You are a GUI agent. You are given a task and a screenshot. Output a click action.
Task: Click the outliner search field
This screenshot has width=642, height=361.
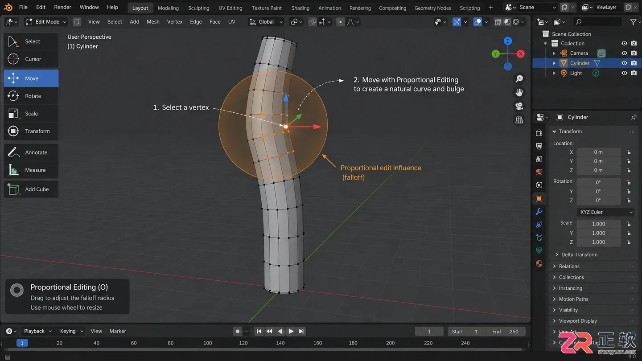tap(597, 22)
